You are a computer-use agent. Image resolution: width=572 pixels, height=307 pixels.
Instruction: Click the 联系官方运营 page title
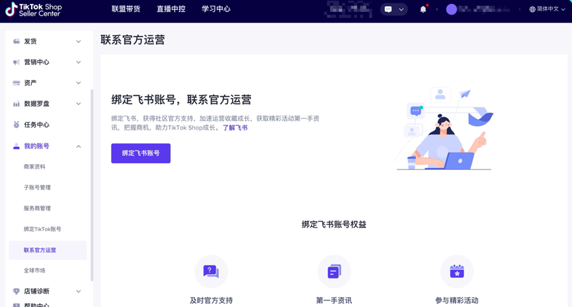click(133, 40)
